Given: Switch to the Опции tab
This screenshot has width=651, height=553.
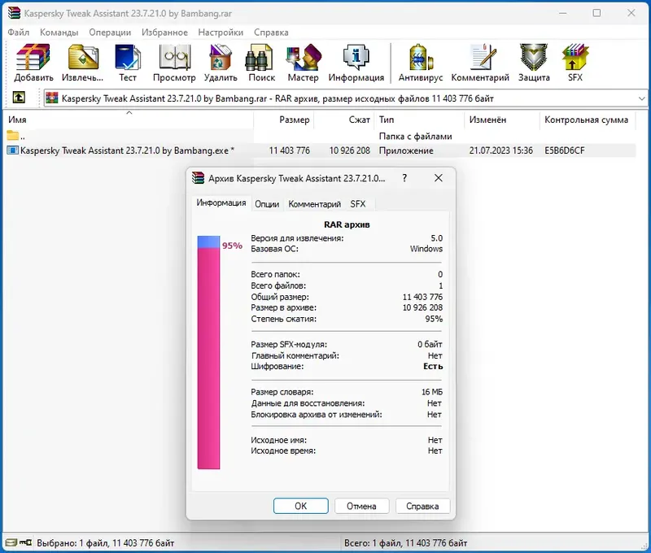Looking at the screenshot, I should (x=267, y=203).
